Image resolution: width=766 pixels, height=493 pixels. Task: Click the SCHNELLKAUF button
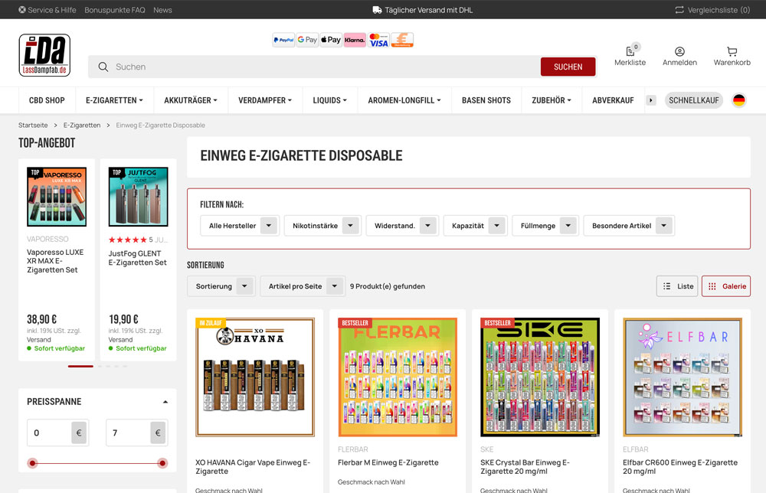pos(694,100)
